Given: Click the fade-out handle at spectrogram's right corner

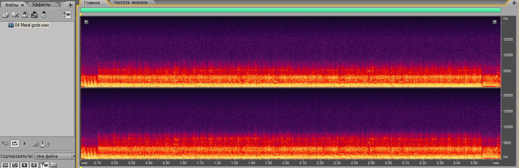Looking at the screenshot, I should [x=495, y=22].
